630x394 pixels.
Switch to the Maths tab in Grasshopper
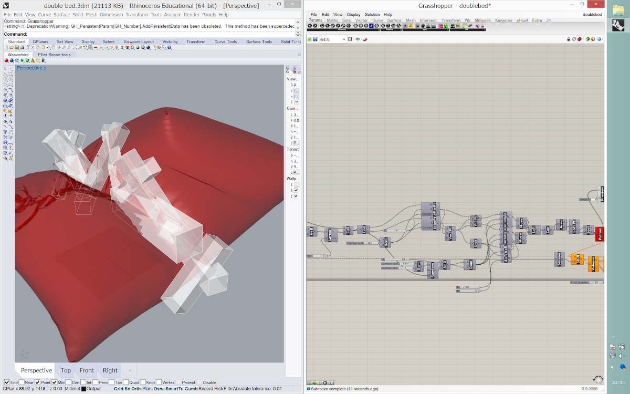click(x=332, y=20)
